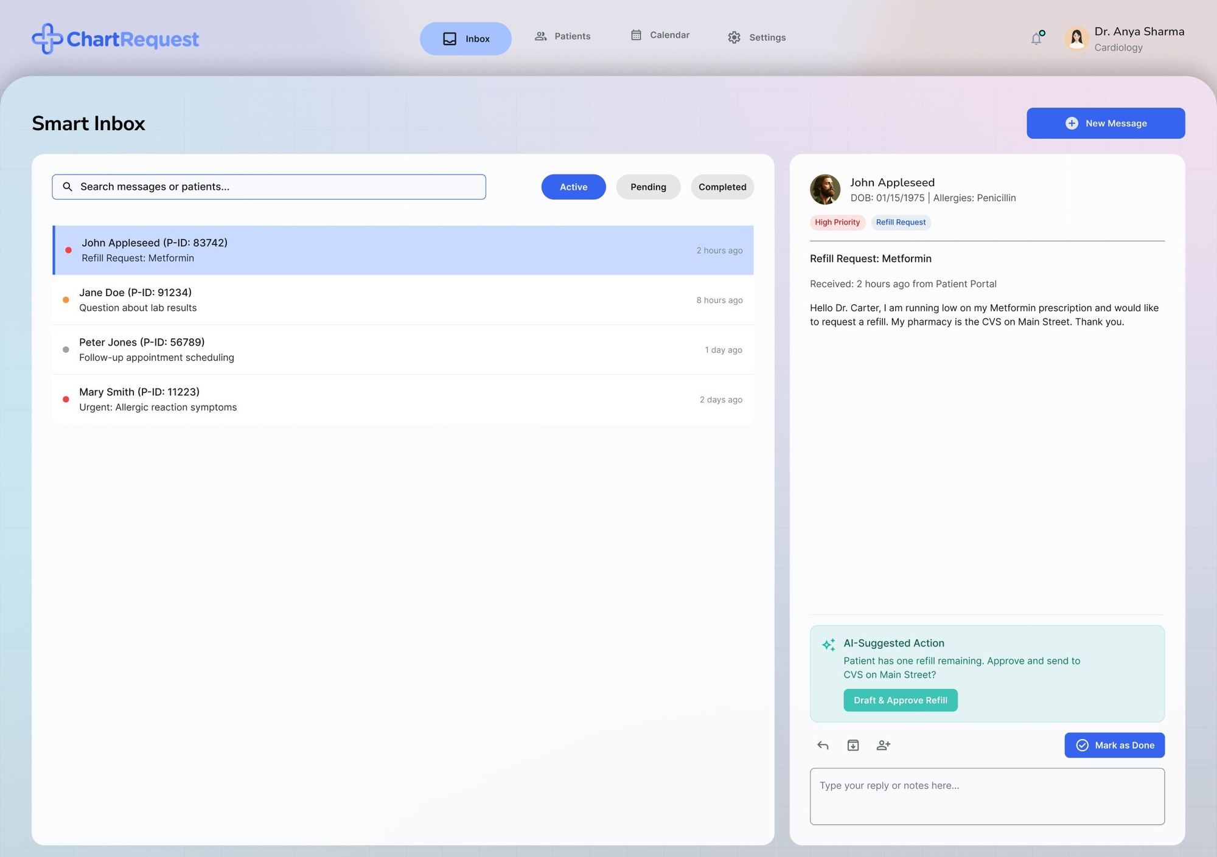Viewport: 1217px width, 857px height.
Task: Click the assign person icon
Action: (x=883, y=745)
